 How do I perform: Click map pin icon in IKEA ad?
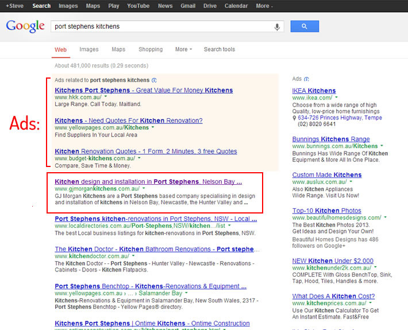(x=294, y=118)
